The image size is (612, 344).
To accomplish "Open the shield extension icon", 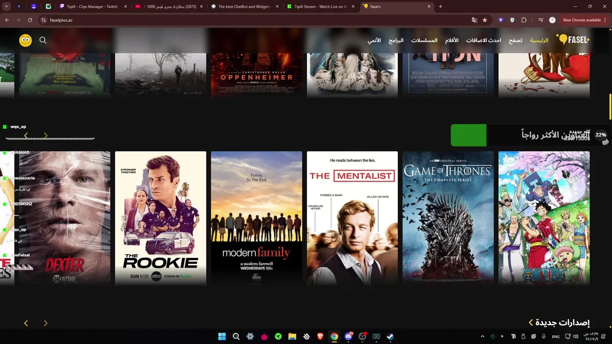I will click(512, 20).
